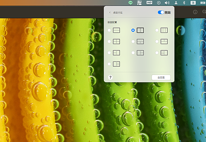Open the LINE menu bar icon

click(x=130, y=3)
